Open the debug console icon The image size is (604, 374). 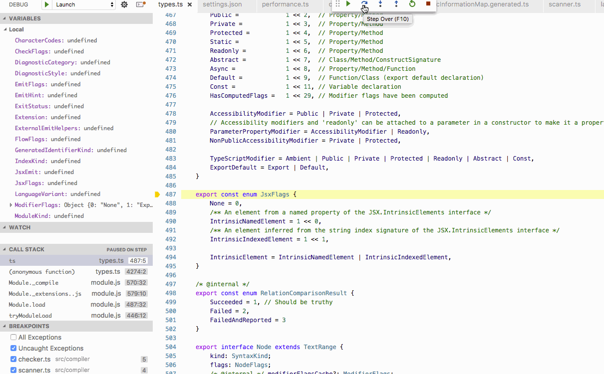pos(141,4)
